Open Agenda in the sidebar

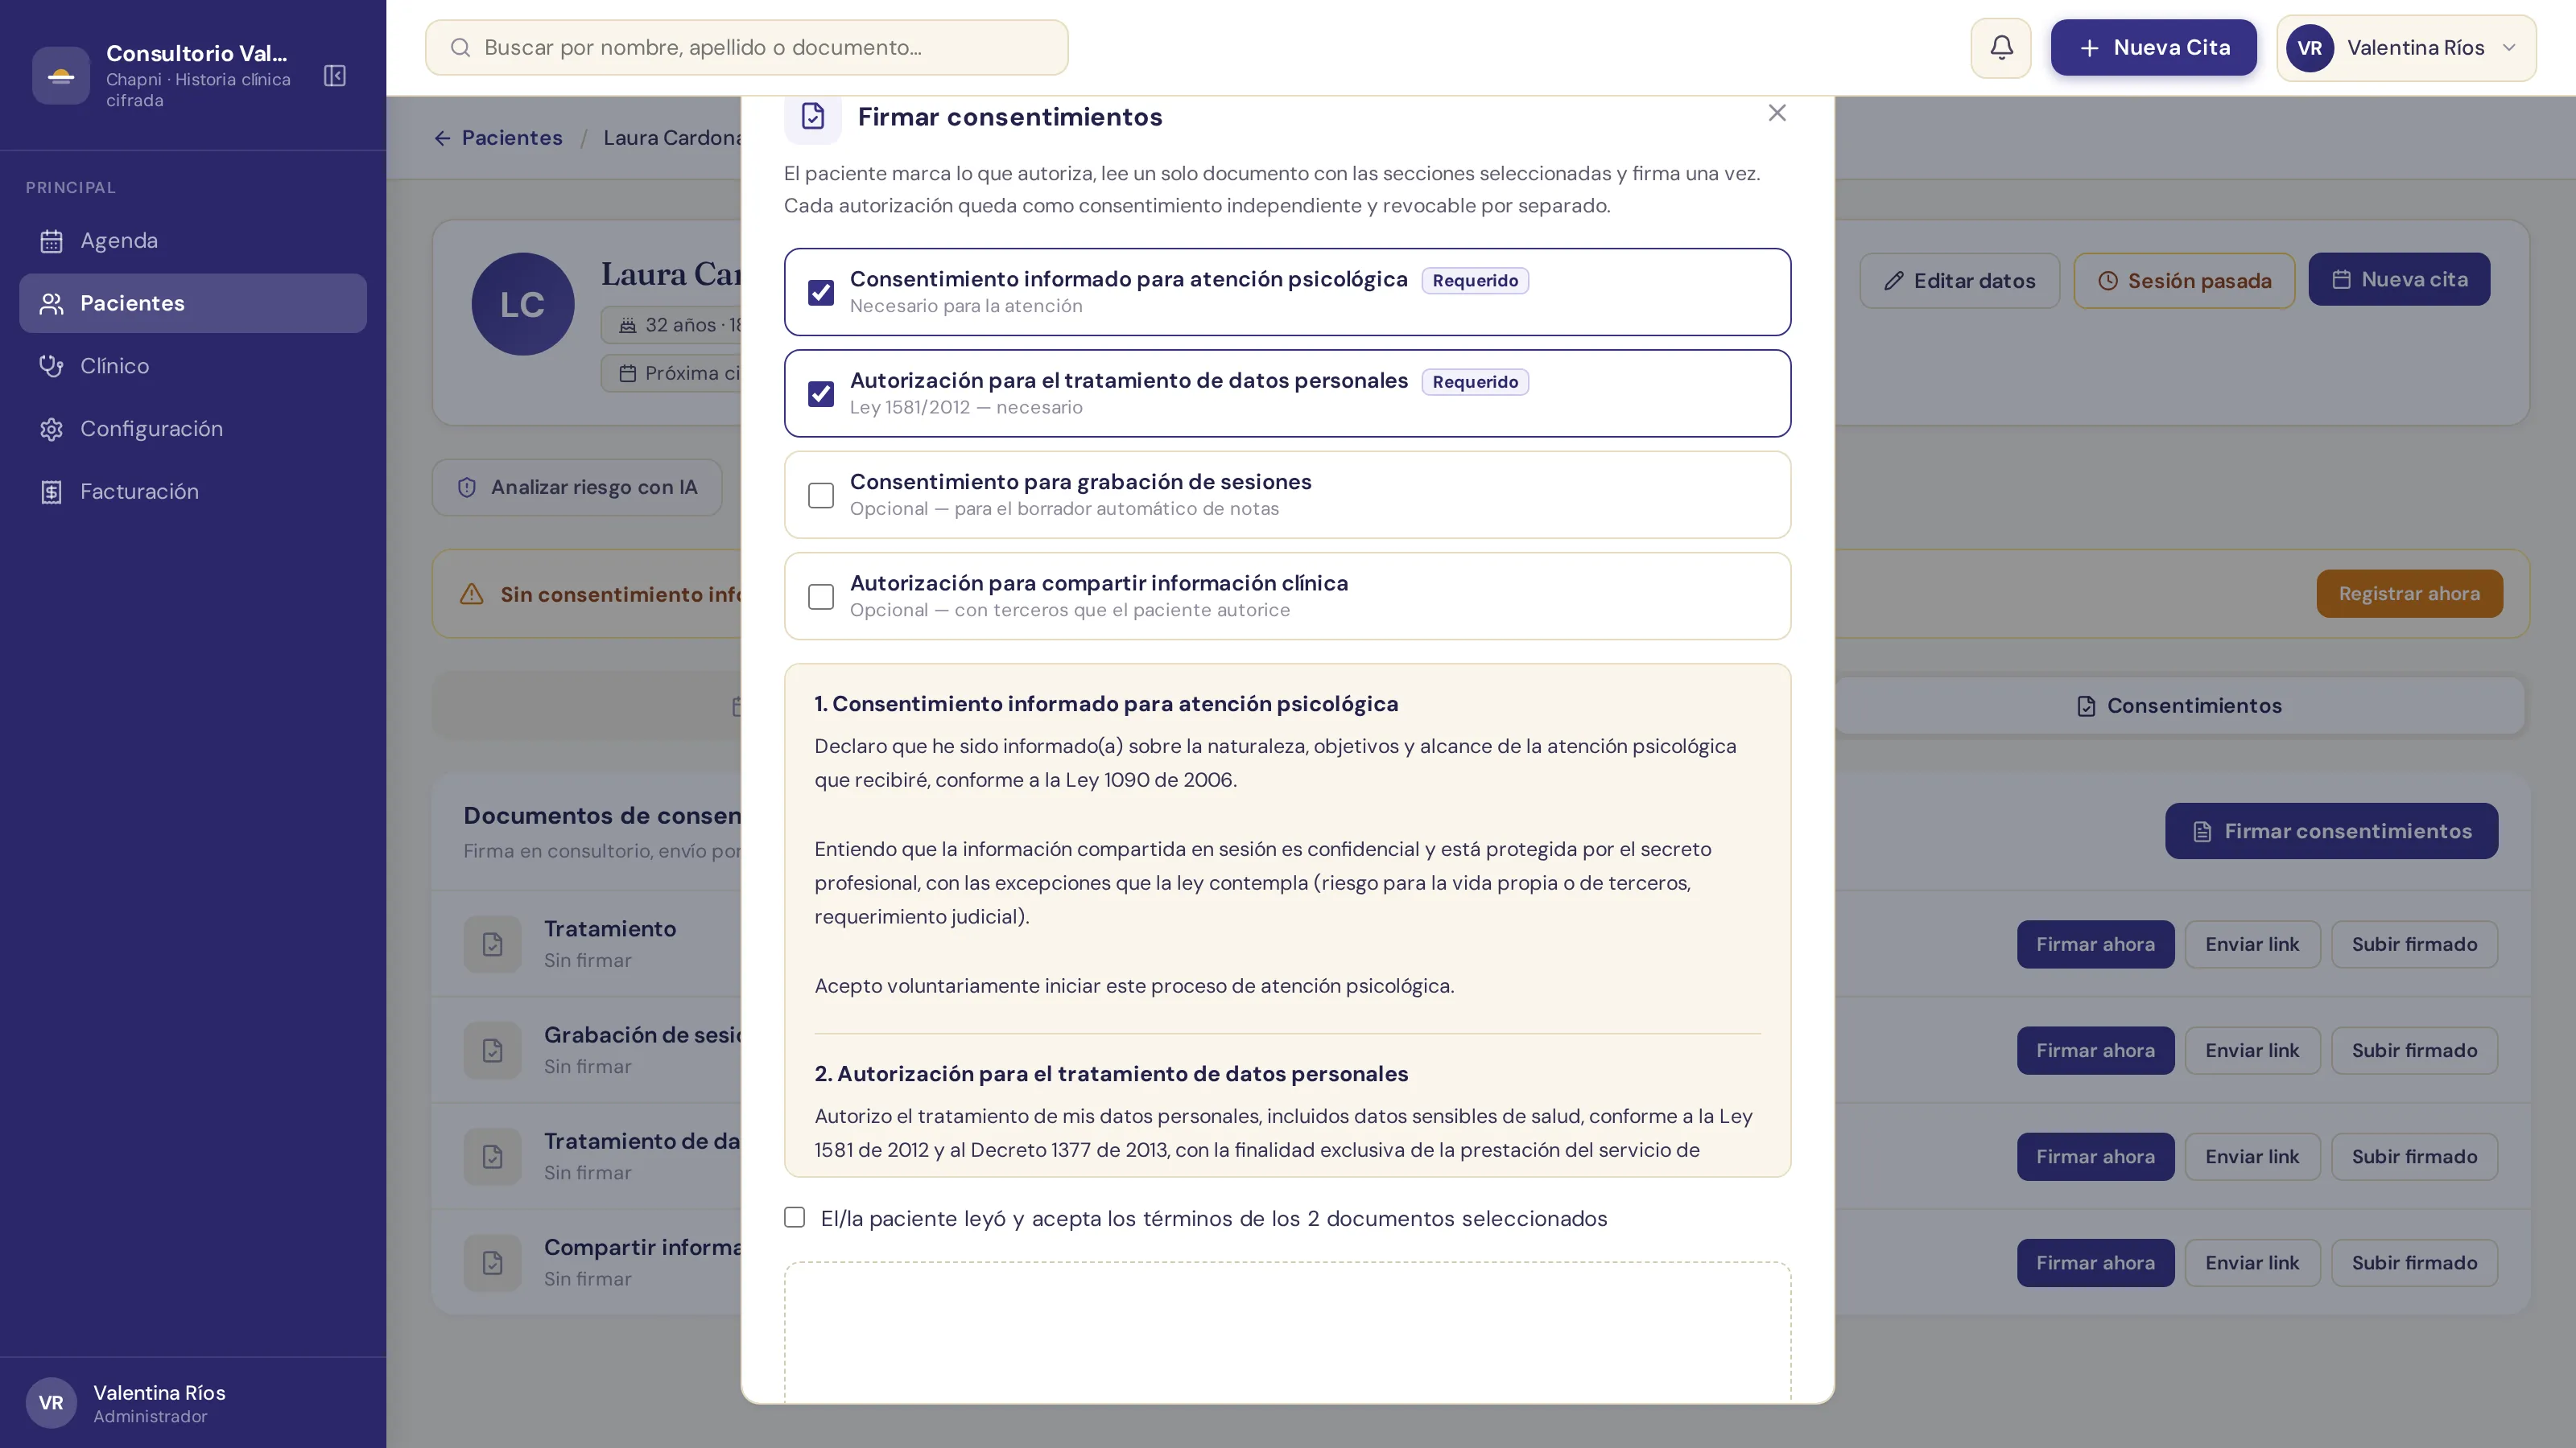click(193, 241)
